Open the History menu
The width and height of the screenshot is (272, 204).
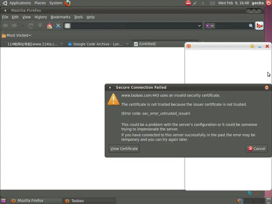[x=41, y=17]
